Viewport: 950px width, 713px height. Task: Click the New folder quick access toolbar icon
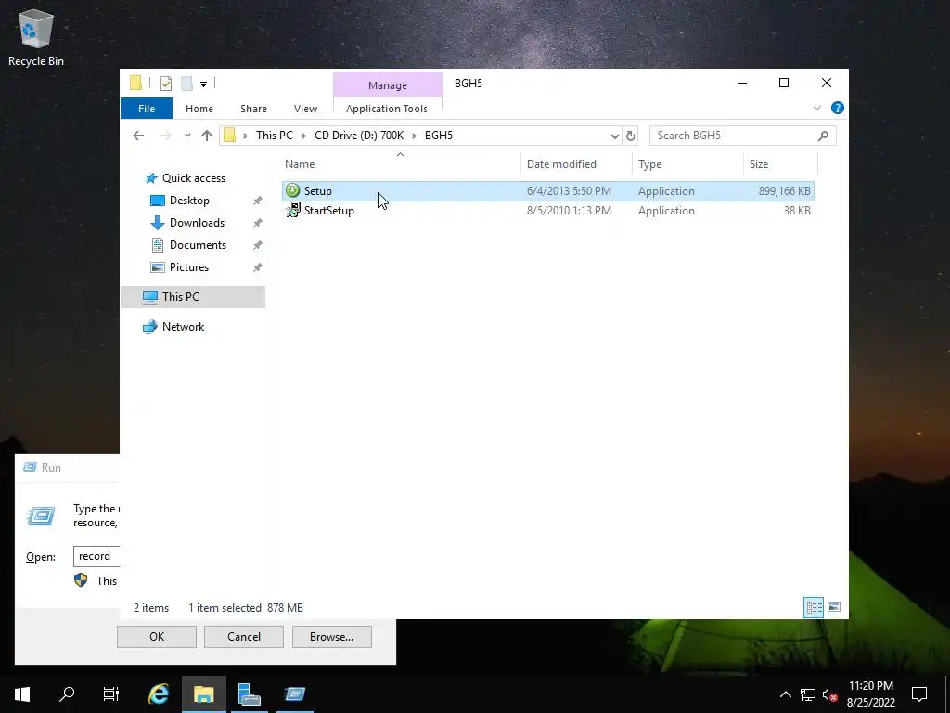coord(186,84)
